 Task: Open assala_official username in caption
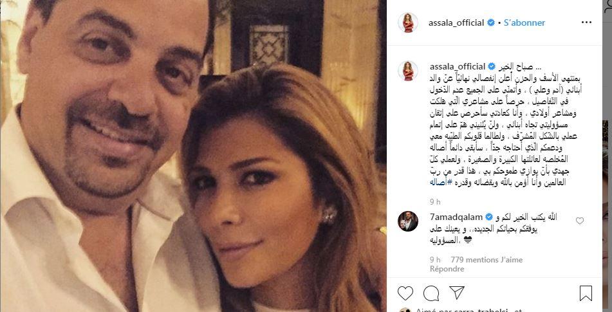[x=458, y=66]
